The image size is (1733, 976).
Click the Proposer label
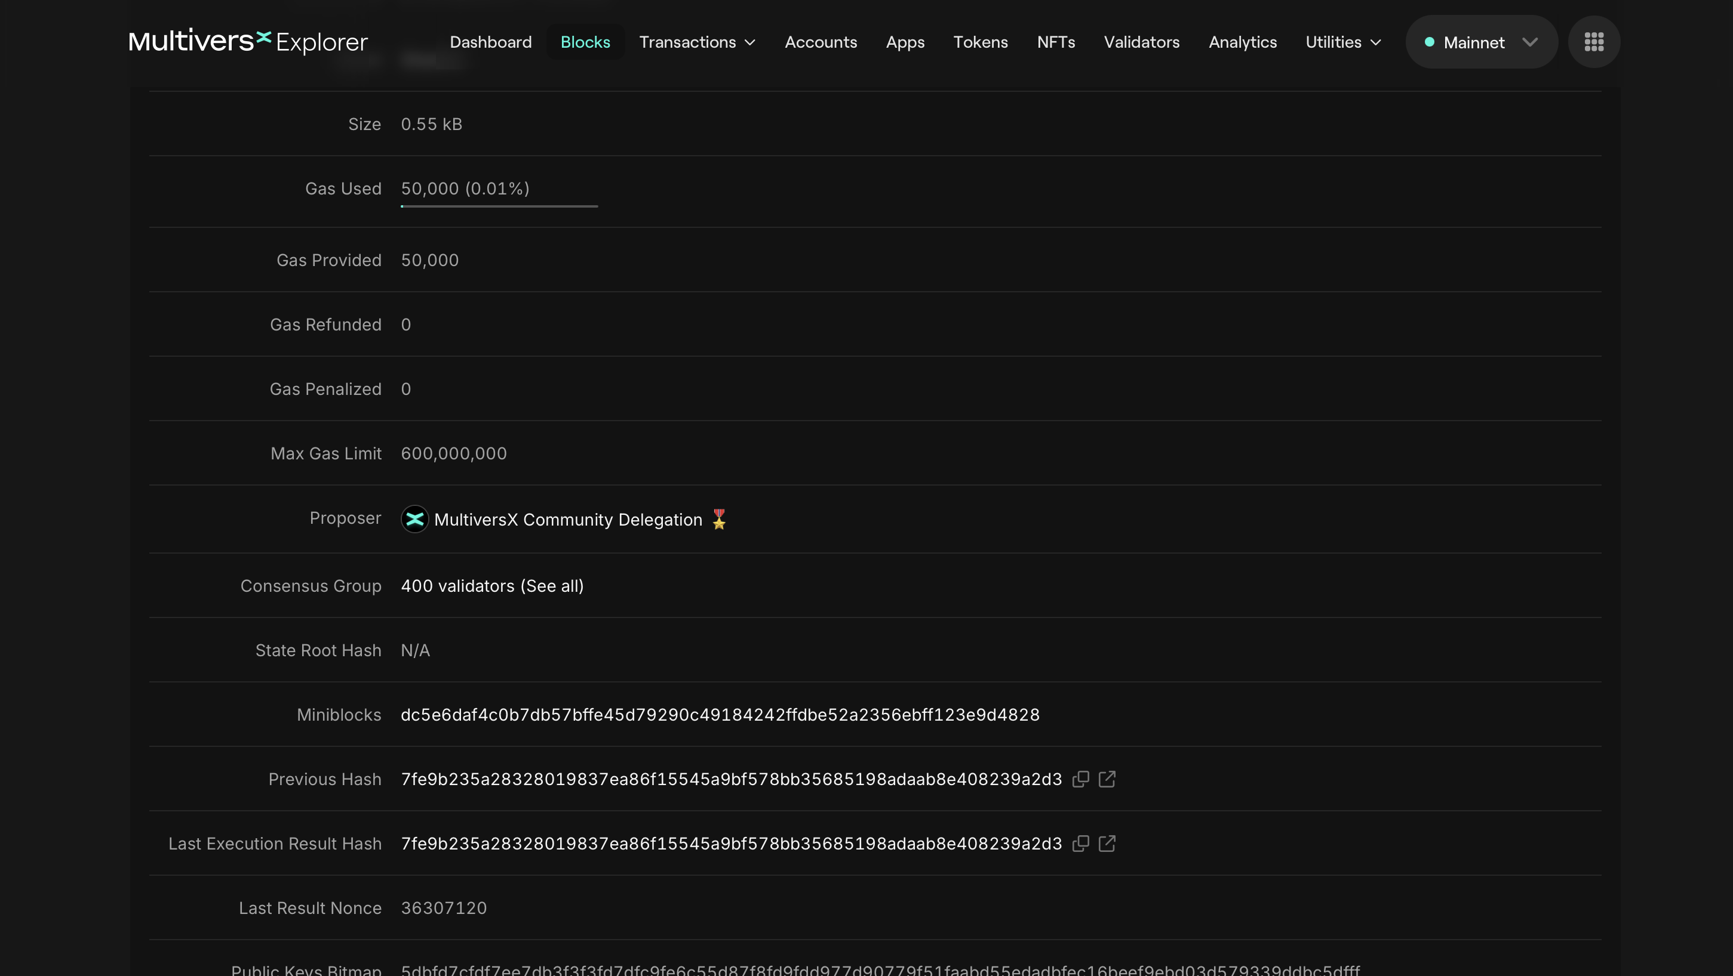pos(345,518)
